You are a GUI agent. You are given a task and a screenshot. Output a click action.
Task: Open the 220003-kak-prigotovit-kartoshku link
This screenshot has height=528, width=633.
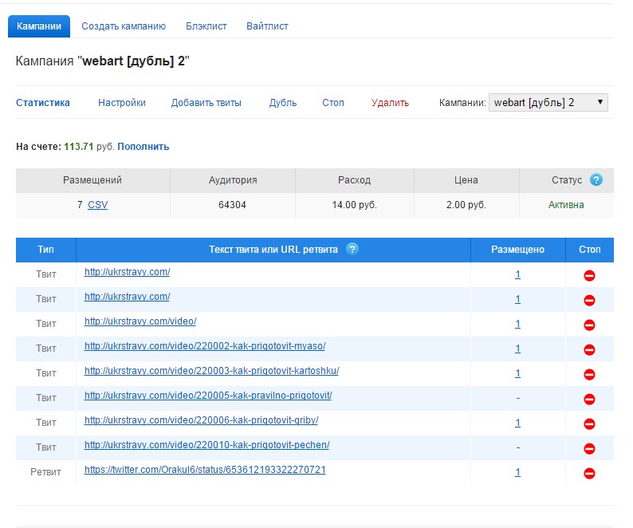pyautogui.click(x=211, y=370)
